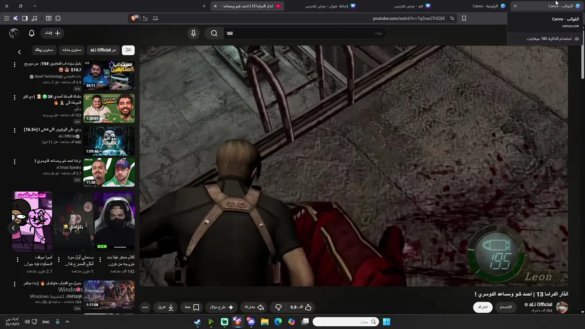This screenshot has width=585, height=329.
Task: Click the share arrow icon in the address bar
Action: click(x=145, y=18)
